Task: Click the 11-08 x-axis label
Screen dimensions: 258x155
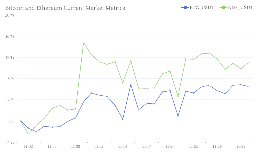Action: coord(76,146)
